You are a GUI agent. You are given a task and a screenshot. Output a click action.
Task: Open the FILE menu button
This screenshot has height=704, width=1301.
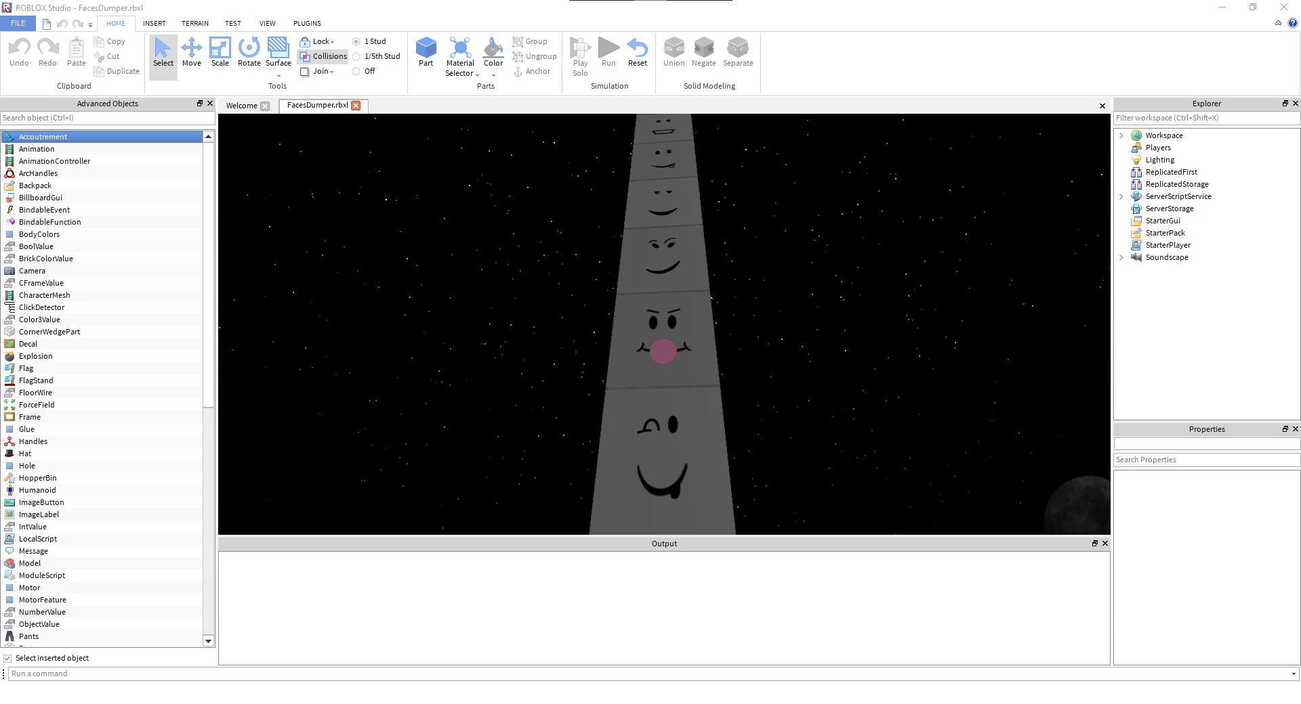(x=18, y=23)
